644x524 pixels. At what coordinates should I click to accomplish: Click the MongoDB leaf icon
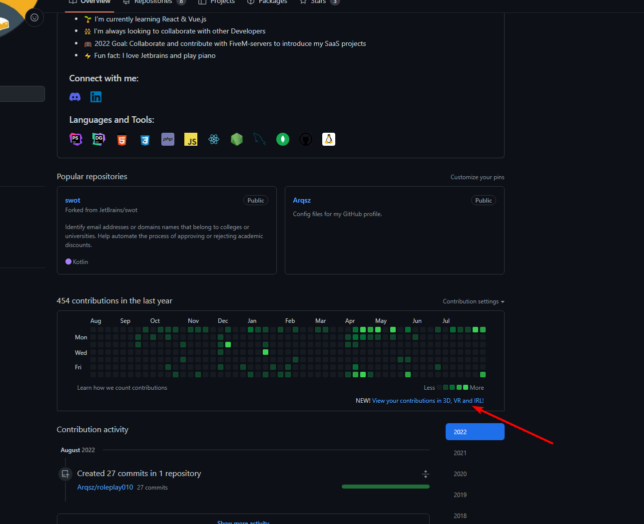tap(283, 140)
